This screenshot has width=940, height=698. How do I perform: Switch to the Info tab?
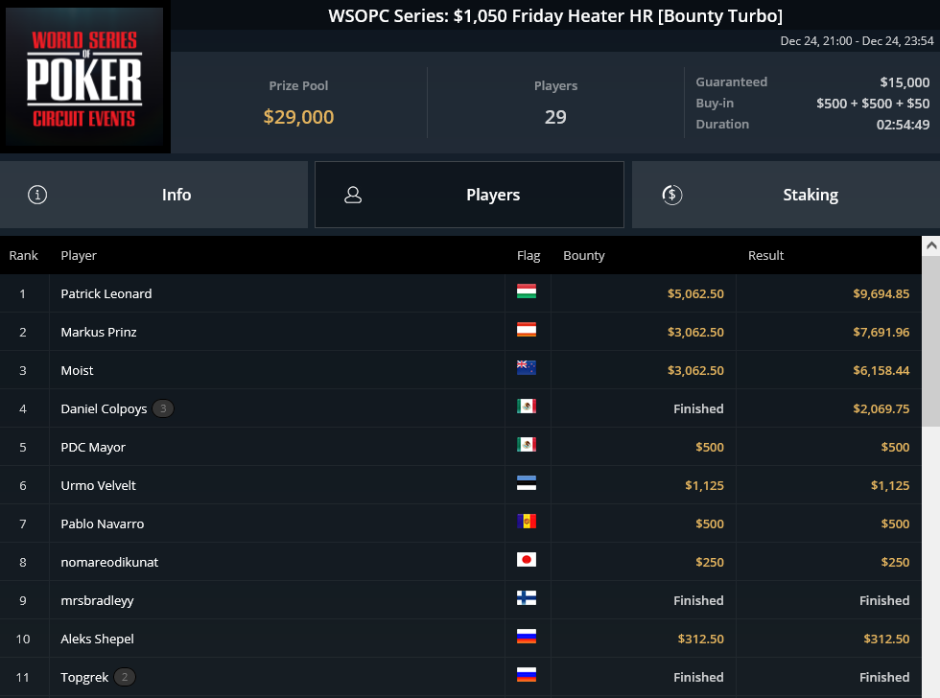[154, 195]
